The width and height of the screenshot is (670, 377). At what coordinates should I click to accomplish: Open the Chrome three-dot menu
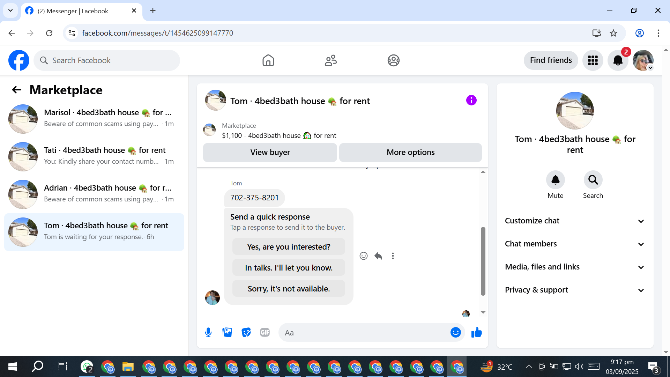[x=658, y=33]
